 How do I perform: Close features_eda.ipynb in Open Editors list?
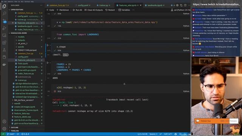(13, 23)
